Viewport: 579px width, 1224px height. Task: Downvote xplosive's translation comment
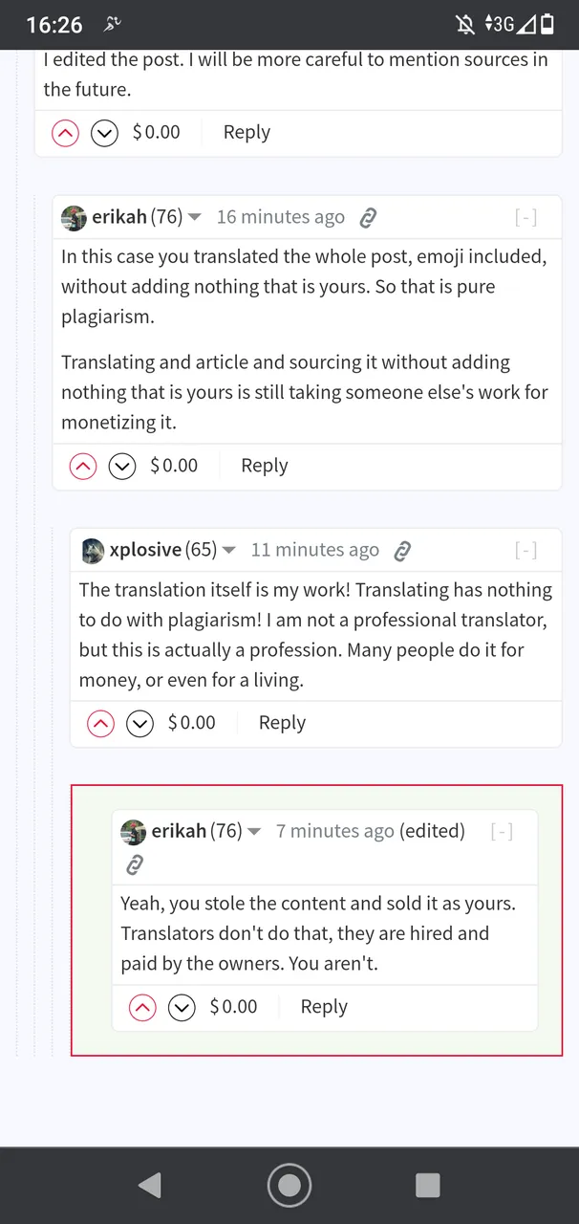pyautogui.click(x=139, y=724)
